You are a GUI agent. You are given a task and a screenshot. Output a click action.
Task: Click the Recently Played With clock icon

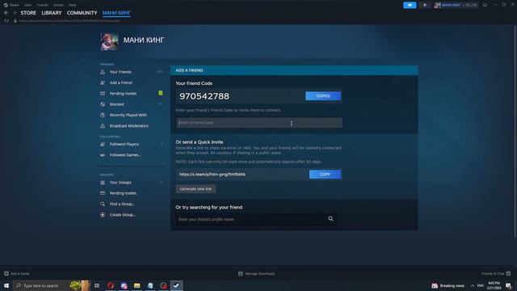(103, 115)
